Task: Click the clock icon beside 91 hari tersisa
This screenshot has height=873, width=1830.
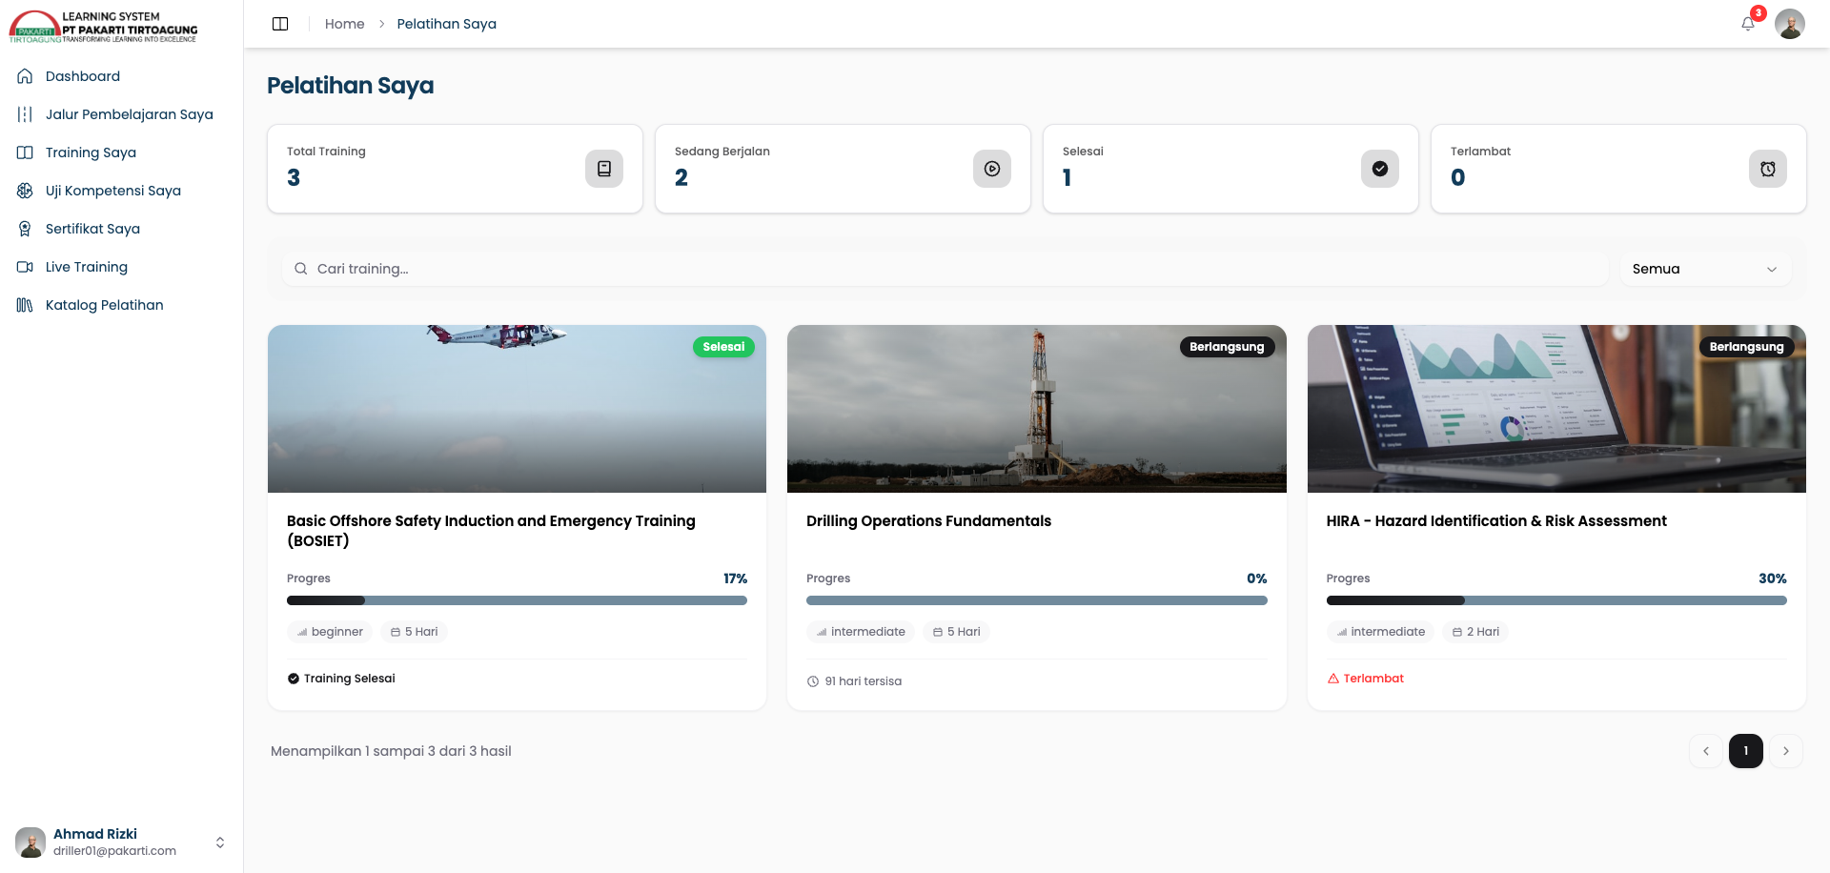Action: point(813,681)
